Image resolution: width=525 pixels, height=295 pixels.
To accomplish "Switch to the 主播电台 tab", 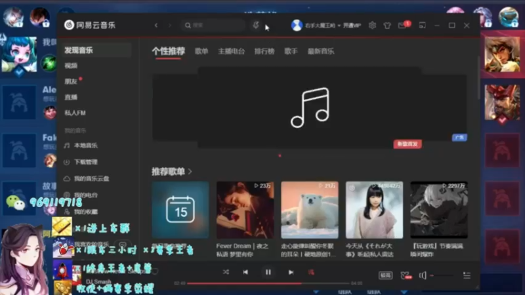I will click(232, 51).
